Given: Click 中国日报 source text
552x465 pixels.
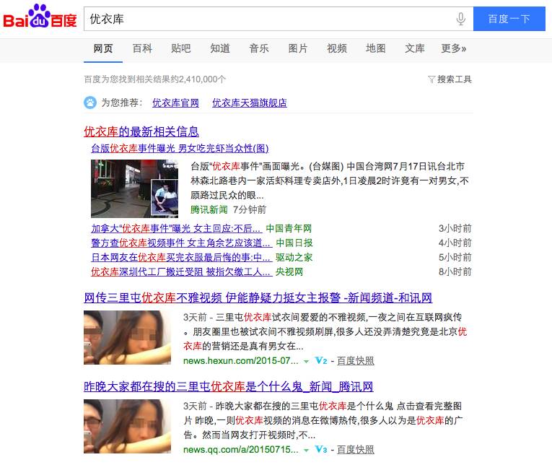Looking at the screenshot, I should (294, 243).
